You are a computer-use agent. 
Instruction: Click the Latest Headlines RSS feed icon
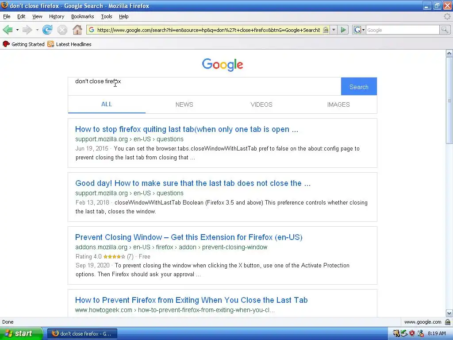[50, 44]
